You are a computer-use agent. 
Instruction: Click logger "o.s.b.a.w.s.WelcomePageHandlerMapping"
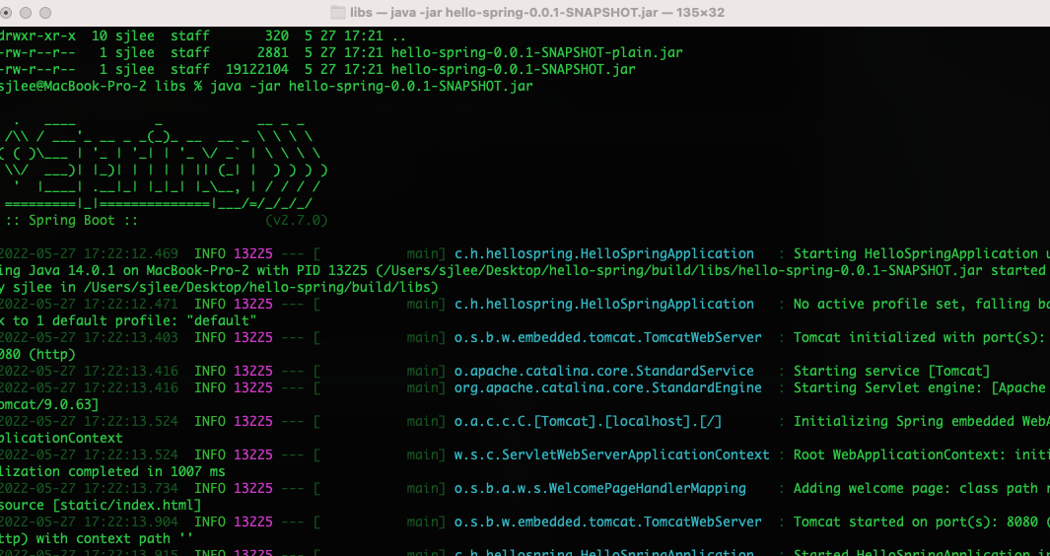point(600,488)
